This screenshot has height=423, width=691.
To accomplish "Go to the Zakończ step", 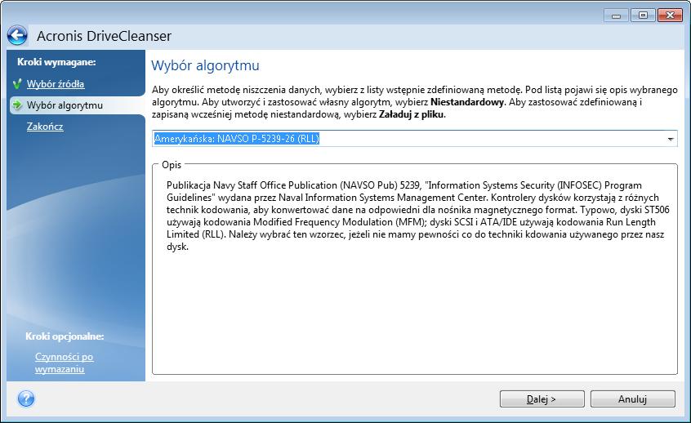I will coord(45,127).
